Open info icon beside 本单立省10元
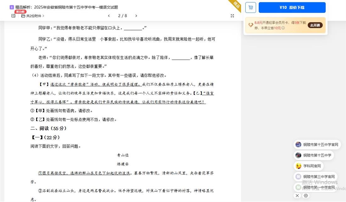This screenshot has height=202, width=346. coord(283,28)
